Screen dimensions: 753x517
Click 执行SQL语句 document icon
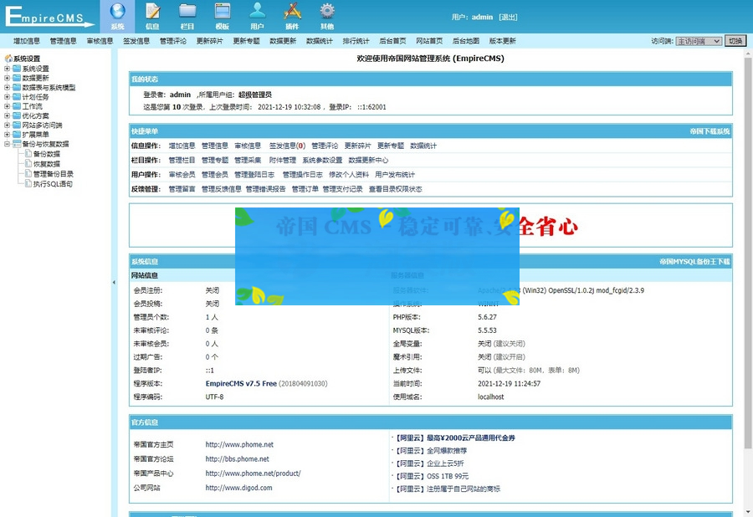[x=28, y=183]
